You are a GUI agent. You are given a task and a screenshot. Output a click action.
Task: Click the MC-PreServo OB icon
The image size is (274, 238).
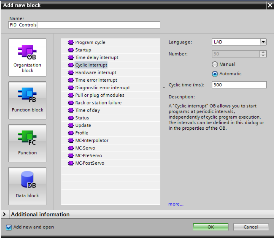click(x=71, y=155)
